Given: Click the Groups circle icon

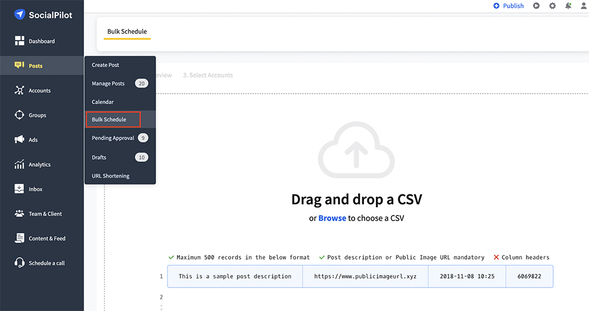Looking at the screenshot, I should tap(19, 115).
